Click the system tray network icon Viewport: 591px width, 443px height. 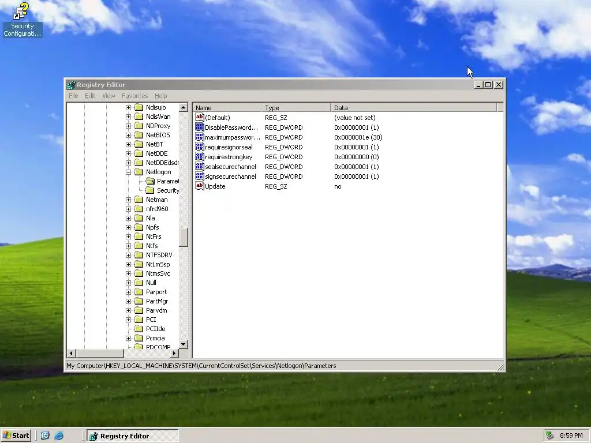549,436
